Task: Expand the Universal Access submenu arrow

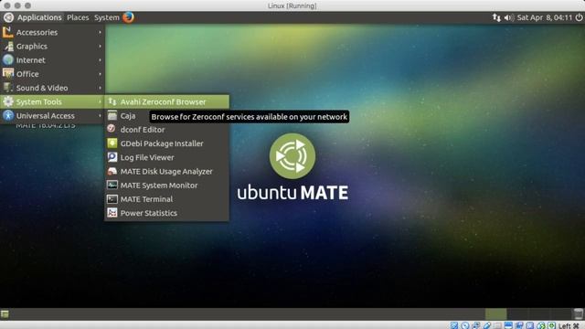Action: pos(100,116)
